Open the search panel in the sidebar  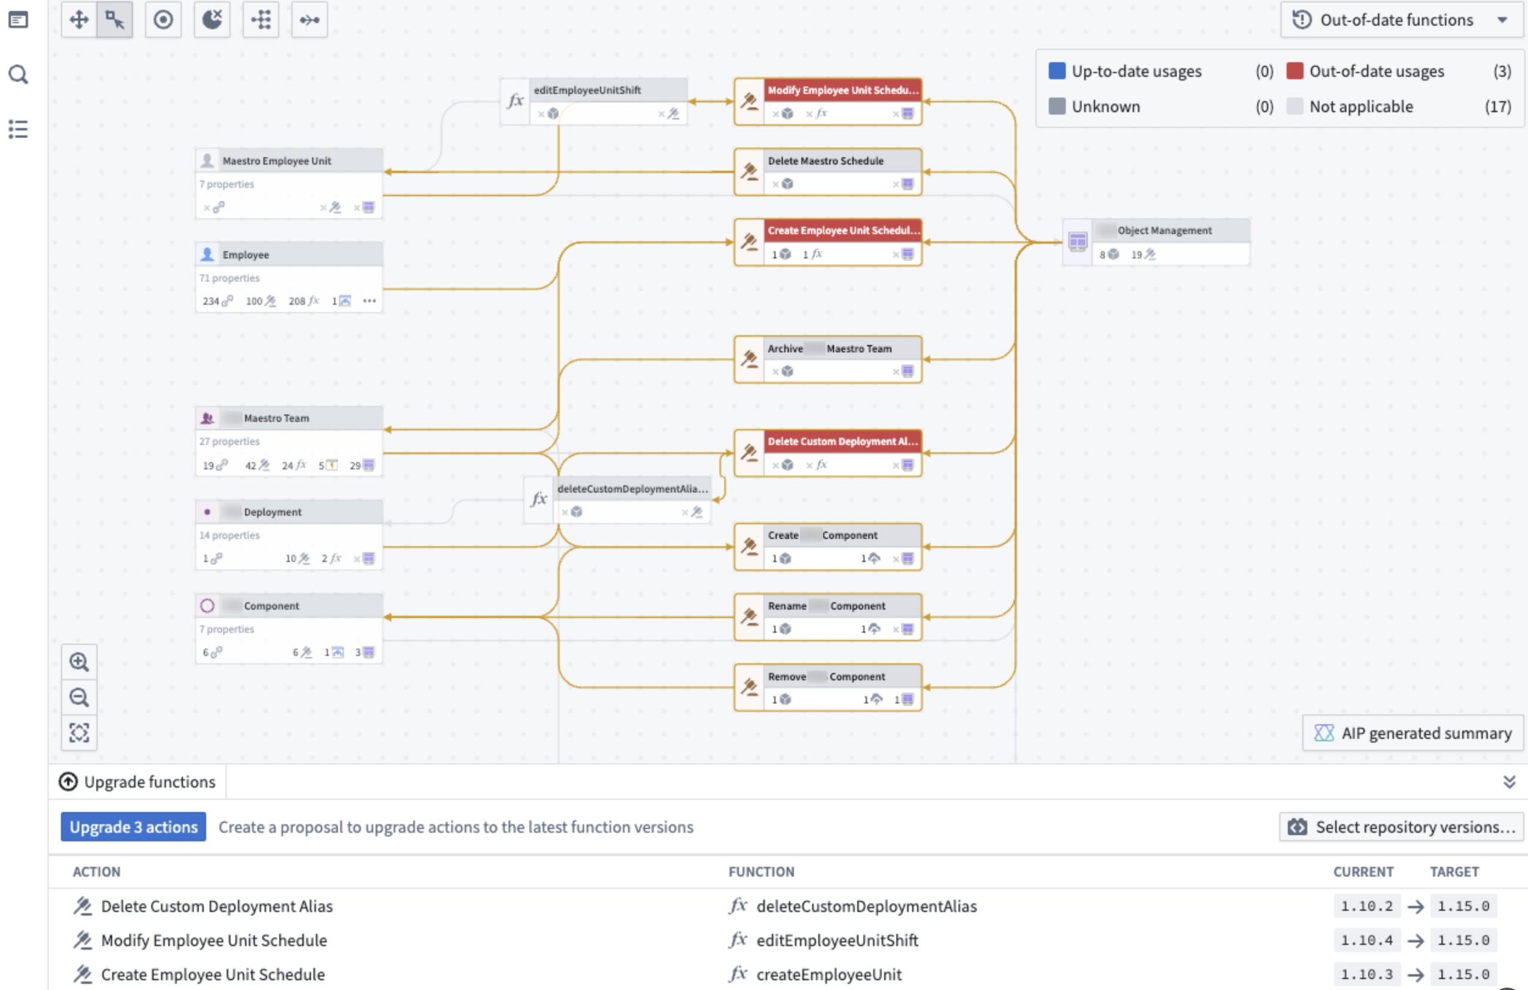18,74
